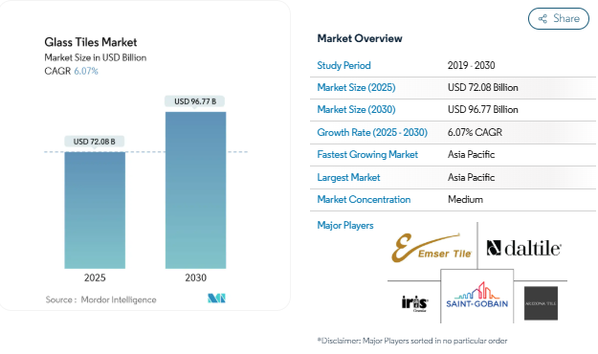The image size is (598, 354).
Task: Open Growth Rate (2025 - 2030) link
Action: coord(372,132)
